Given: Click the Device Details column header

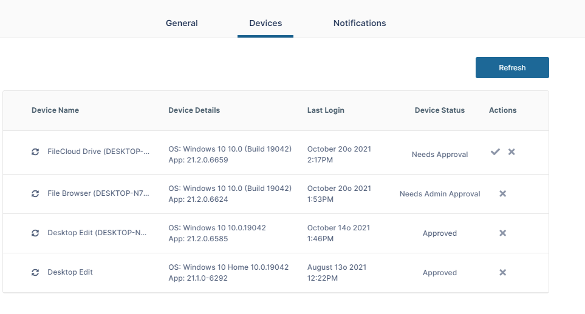Looking at the screenshot, I should click(x=194, y=110).
